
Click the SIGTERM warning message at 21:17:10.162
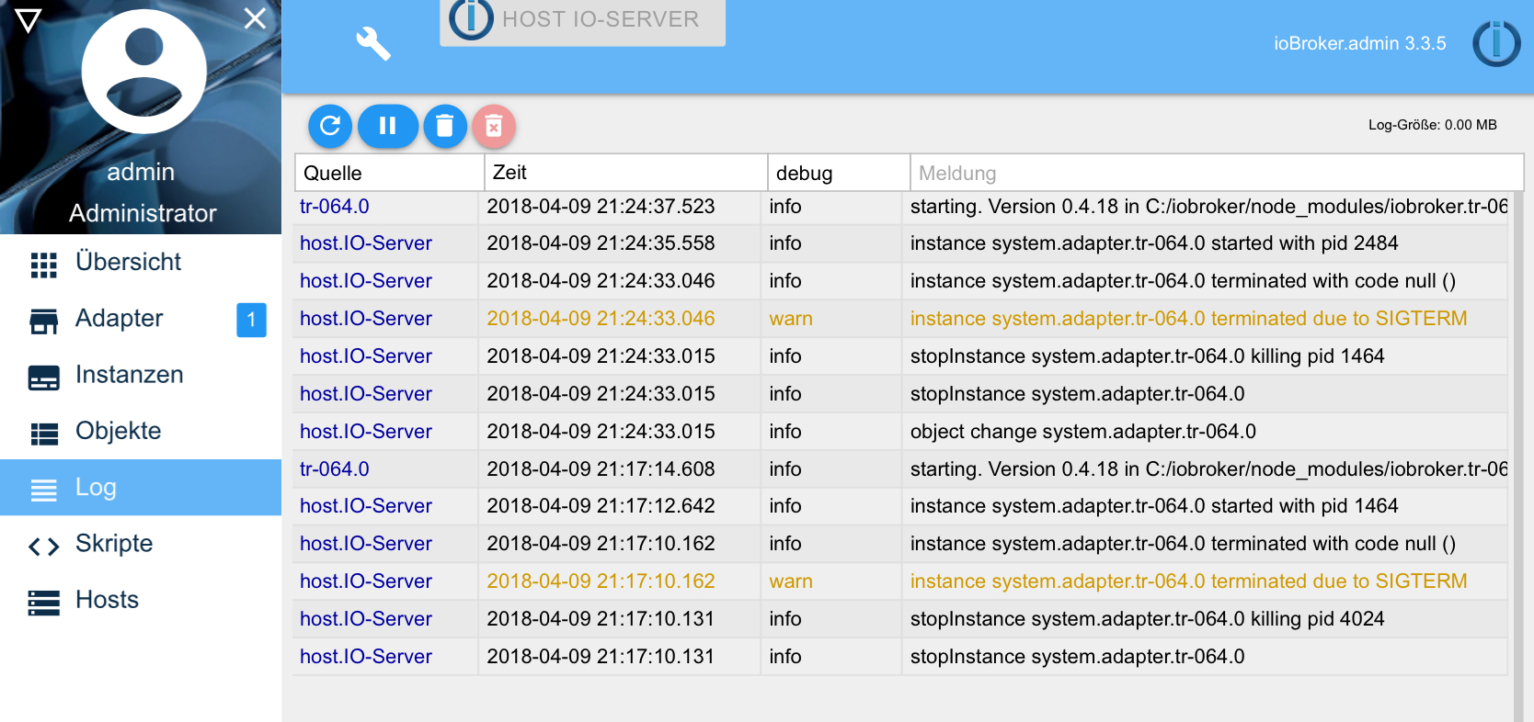1188,581
